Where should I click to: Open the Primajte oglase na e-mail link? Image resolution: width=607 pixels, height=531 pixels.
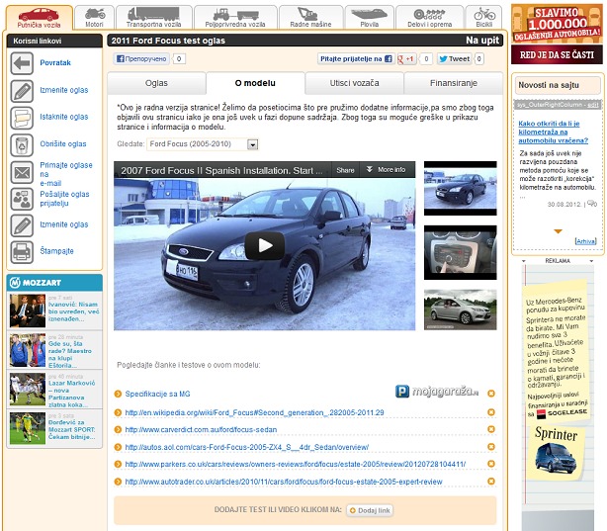(x=66, y=174)
